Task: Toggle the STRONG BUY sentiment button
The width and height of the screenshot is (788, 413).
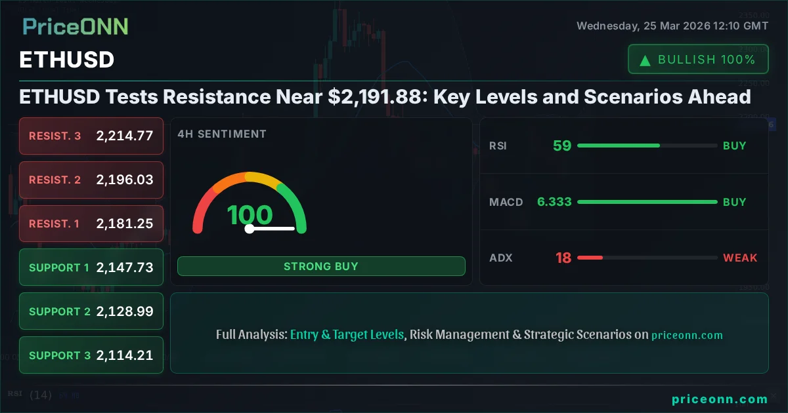Action: (321, 266)
